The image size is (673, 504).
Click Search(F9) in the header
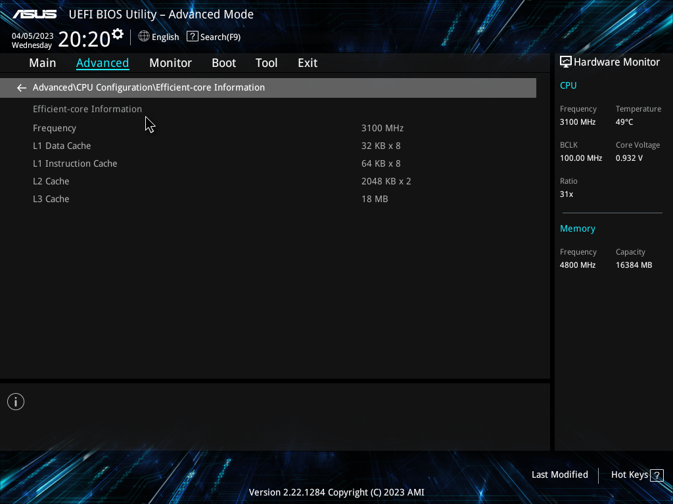(219, 36)
